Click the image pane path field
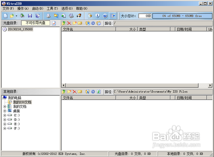Image resolution: width=214 pixels, height=157 pixels. [x=163, y=23]
